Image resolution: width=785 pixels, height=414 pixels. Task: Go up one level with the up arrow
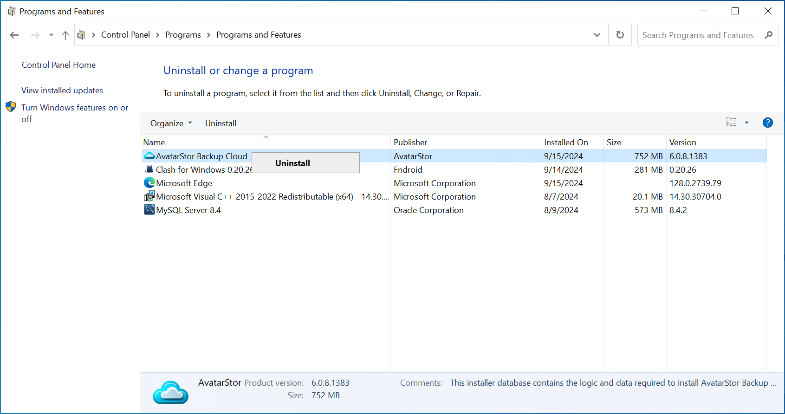(65, 35)
